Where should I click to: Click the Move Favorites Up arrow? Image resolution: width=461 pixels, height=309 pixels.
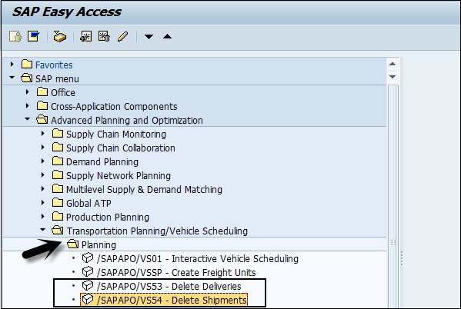click(x=167, y=36)
